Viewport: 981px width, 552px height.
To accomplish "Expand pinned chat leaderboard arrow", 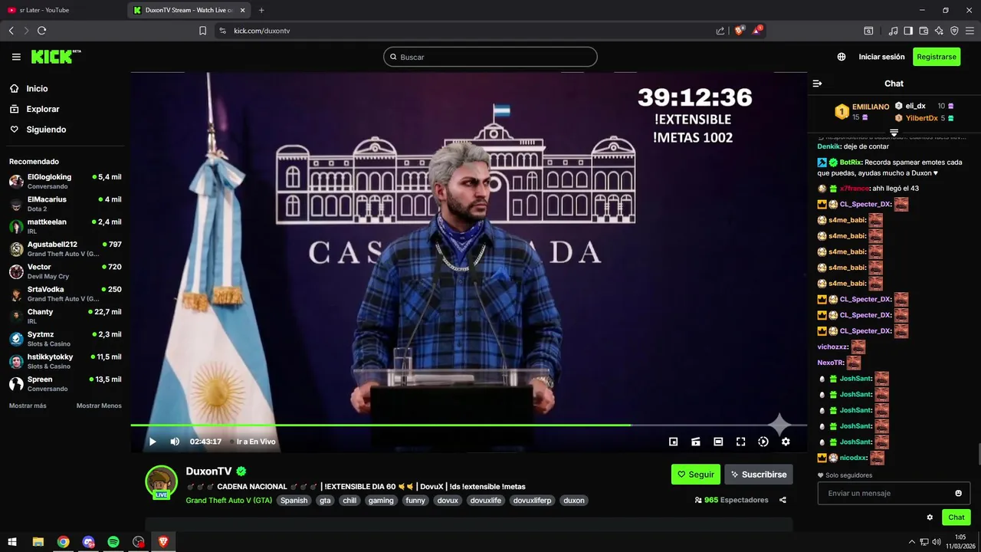I will [x=894, y=133].
